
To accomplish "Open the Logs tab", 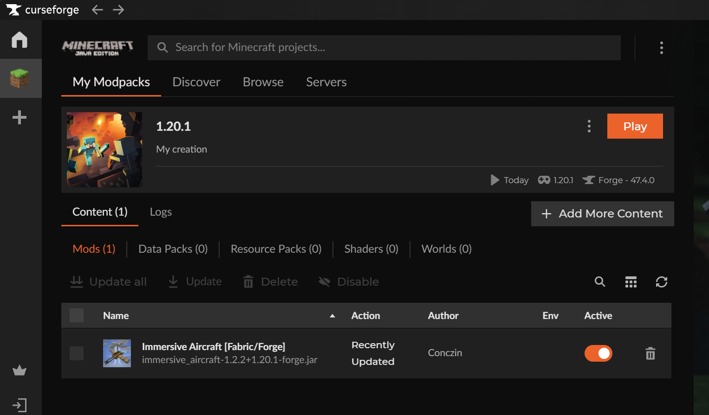I will [x=161, y=212].
